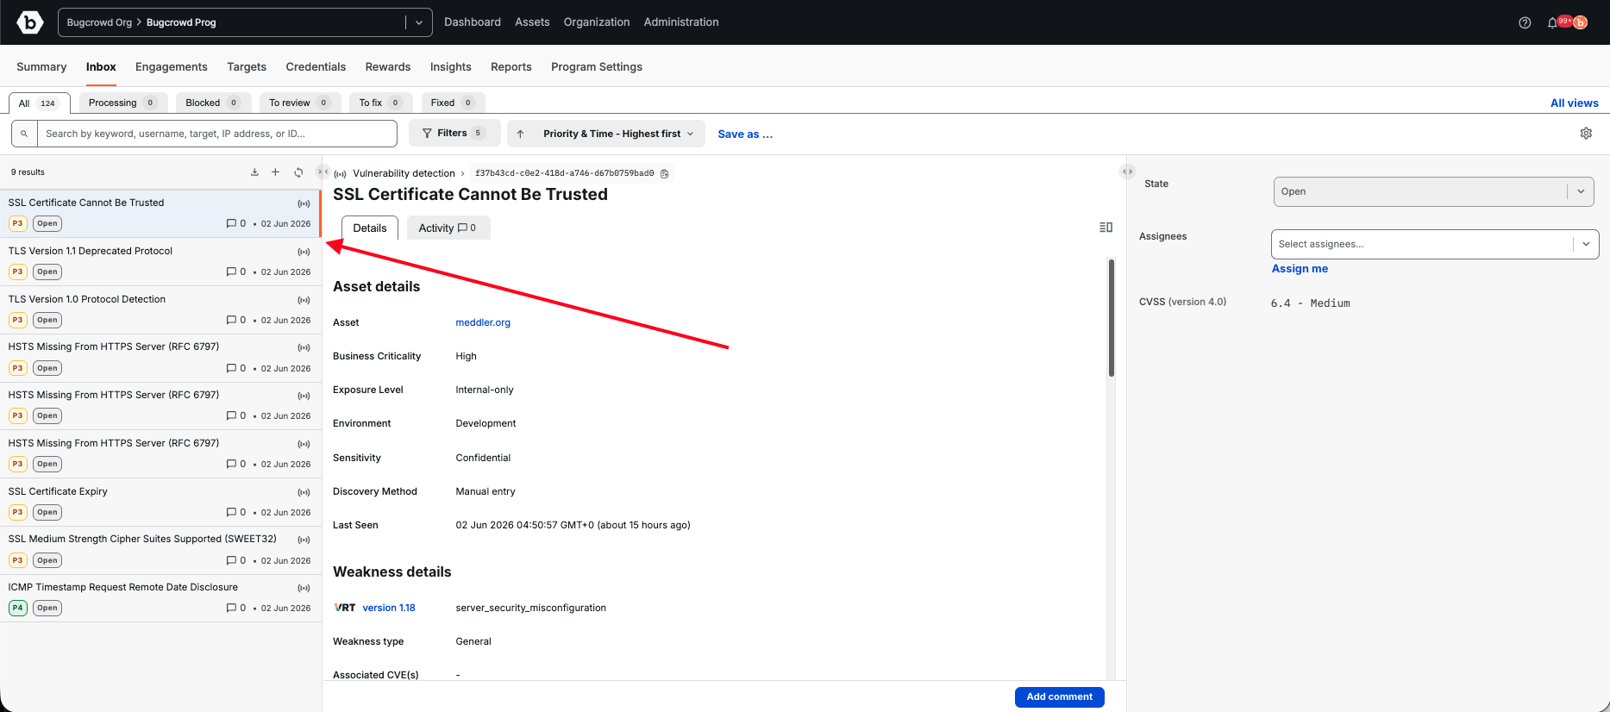This screenshot has height=712, width=1610.
Task: Open the Credentials tab
Action: click(316, 67)
